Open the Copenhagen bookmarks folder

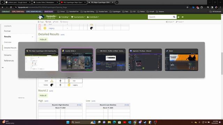[x=115, y=11]
